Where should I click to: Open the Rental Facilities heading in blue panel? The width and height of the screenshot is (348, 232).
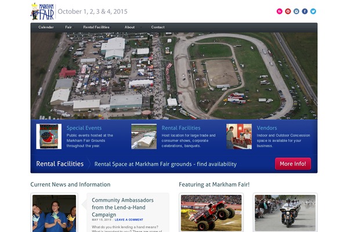coord(181,128)
